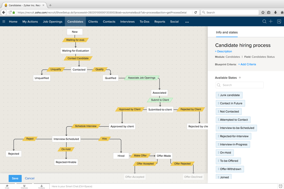Click the plus icon in navbar
This screenshot has height=189, width=284.
(x=271, y=21)
